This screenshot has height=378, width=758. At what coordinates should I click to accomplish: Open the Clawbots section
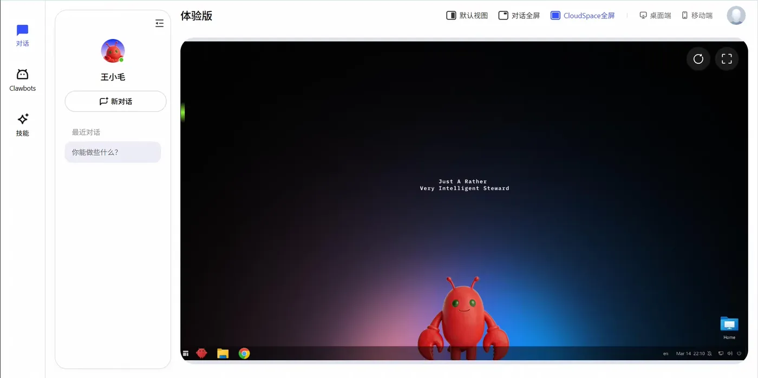point(22,80)
